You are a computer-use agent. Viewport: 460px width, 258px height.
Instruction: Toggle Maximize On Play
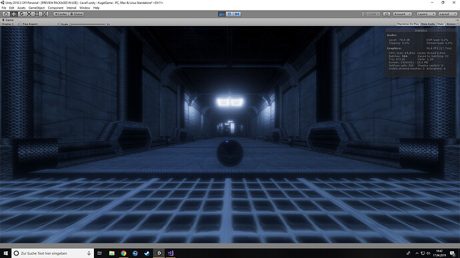coord(408,24)
